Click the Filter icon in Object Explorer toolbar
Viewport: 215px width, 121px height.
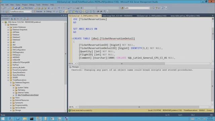point(21,19)
